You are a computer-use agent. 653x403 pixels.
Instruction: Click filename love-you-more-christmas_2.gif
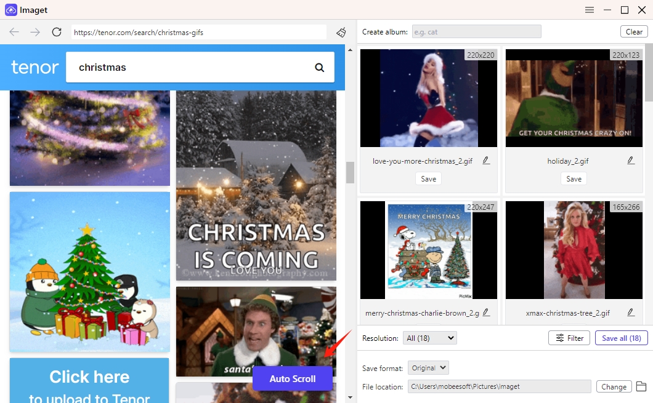tap(422, 161)
